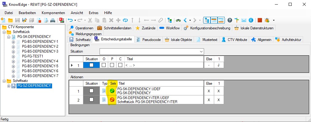The width and height of the screenshot is (311, 122).
Task: Open the Hilfe menu
Action: [x=108, y=13]
